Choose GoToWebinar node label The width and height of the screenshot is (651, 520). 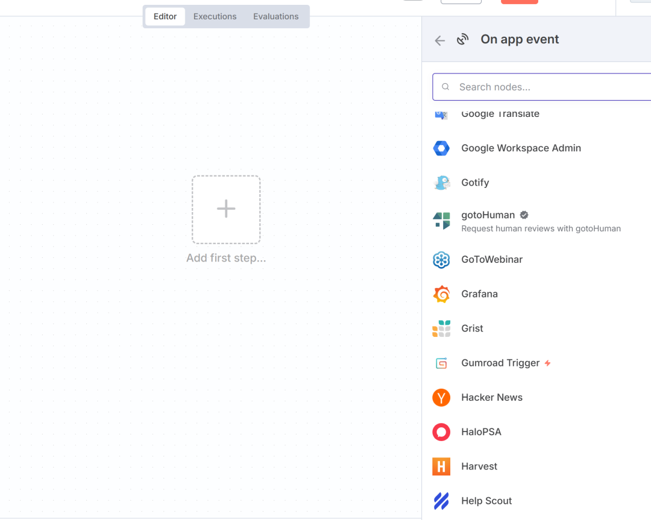[492, 259]
